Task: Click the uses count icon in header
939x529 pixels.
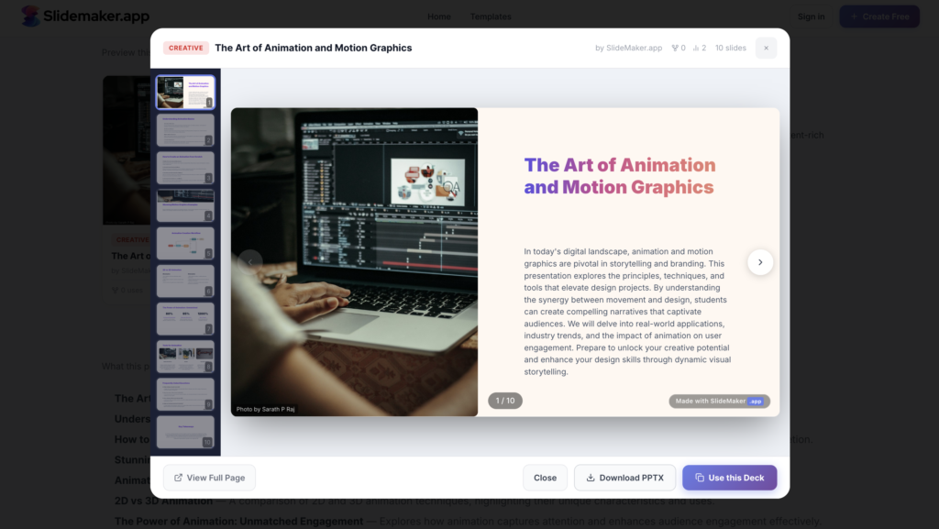Action: (x=675, y=48)
